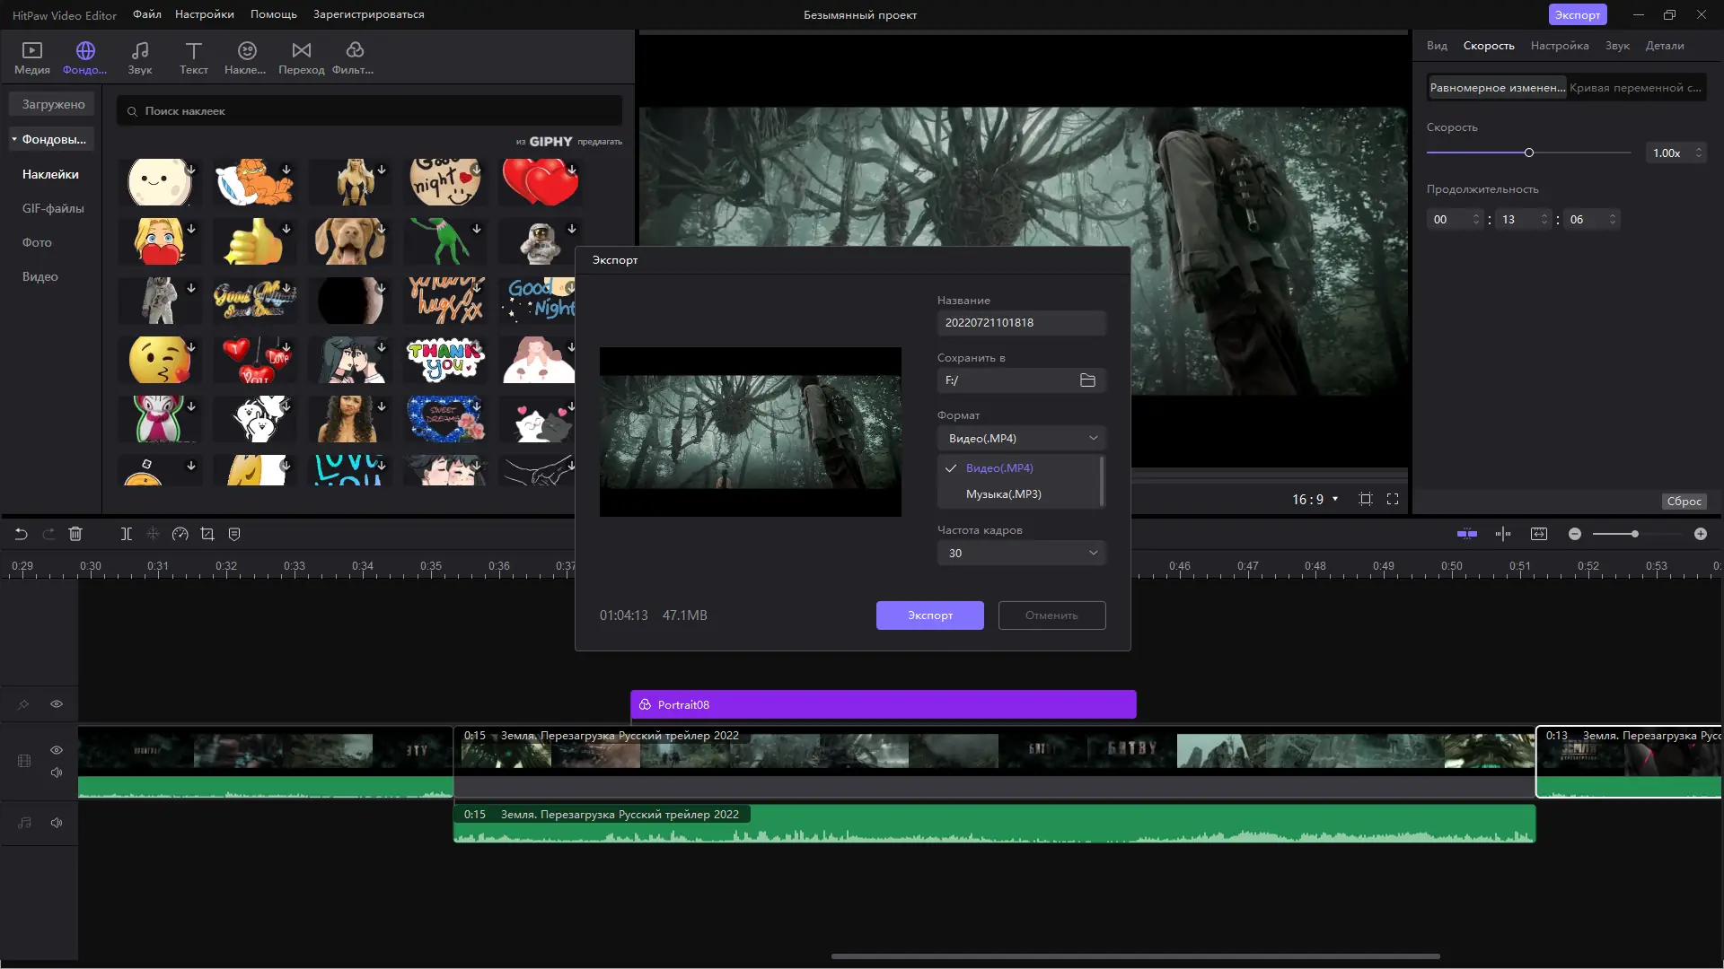Select the crop tool in the timeline toolbar

207,534
